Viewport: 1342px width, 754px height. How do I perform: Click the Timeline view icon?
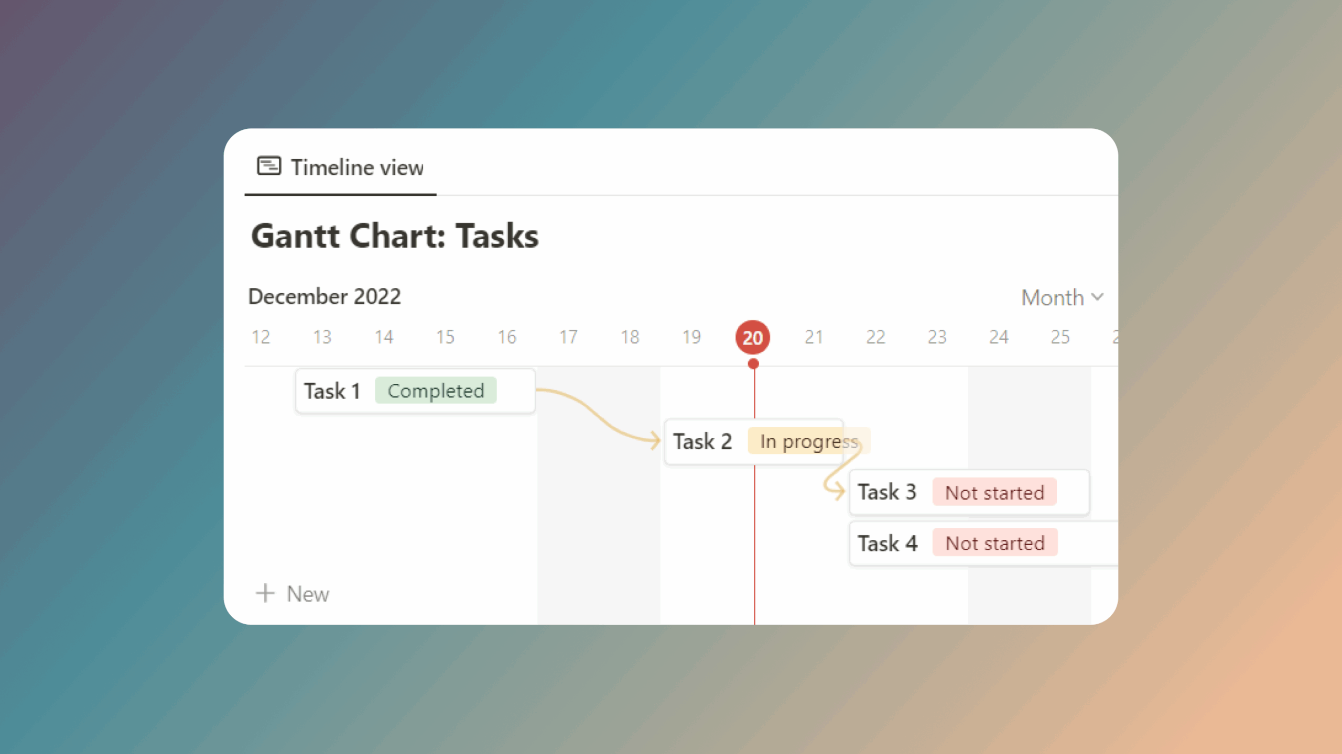[269, 165]
